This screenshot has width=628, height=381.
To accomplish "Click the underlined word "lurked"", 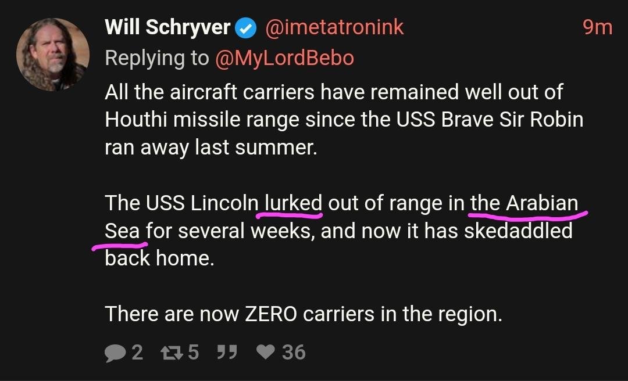I will click(x=293, y=203).
